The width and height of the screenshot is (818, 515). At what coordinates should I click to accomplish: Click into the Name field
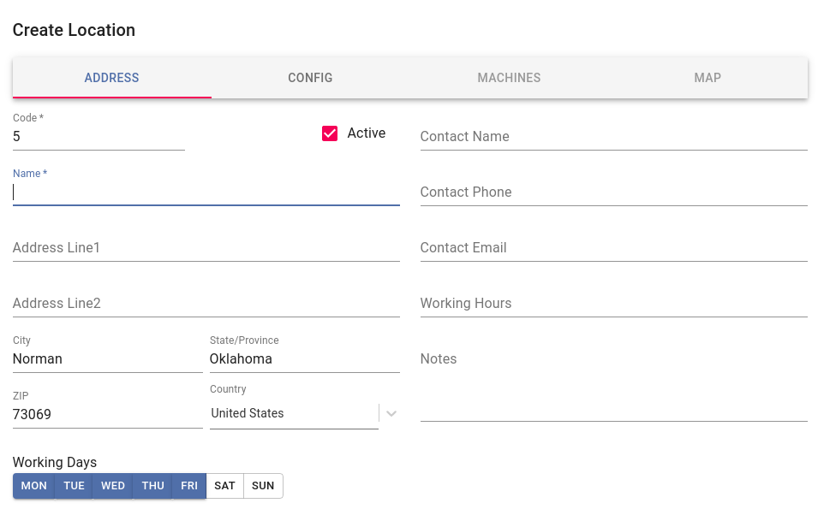coord(206,192)
